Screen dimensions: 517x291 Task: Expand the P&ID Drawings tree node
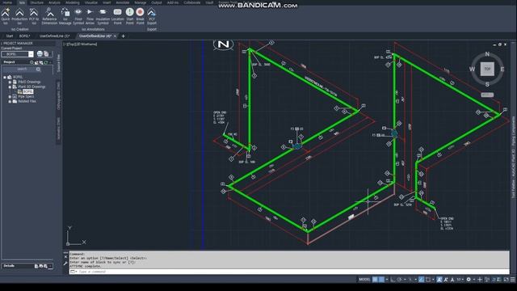click(x=10, y=82)
